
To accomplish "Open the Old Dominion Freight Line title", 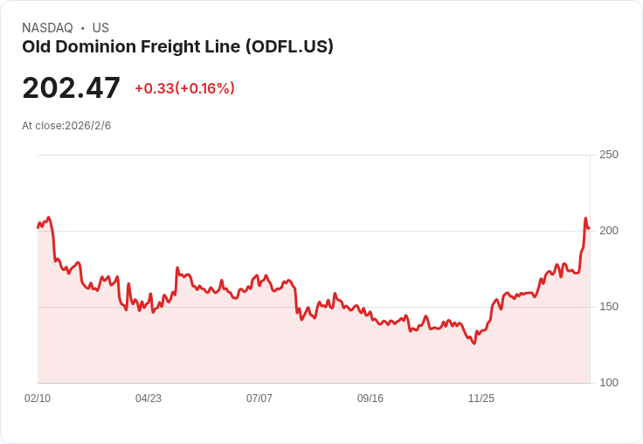I will (177, 47).
